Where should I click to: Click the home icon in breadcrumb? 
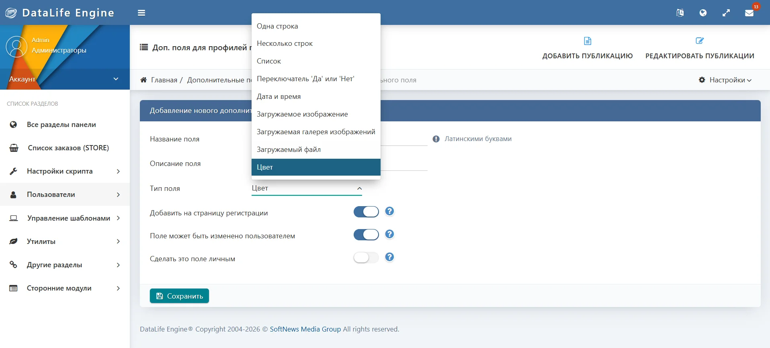(143, 80)
